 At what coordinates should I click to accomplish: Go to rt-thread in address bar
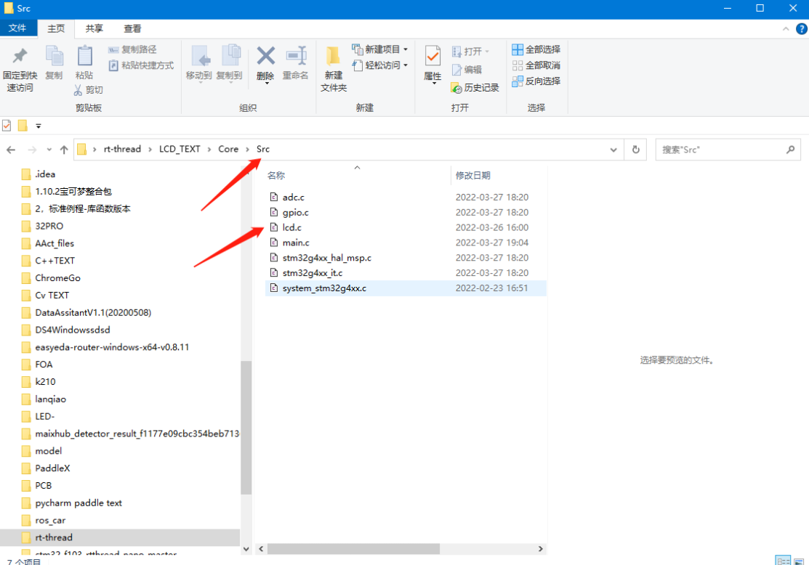coord(122,149)
